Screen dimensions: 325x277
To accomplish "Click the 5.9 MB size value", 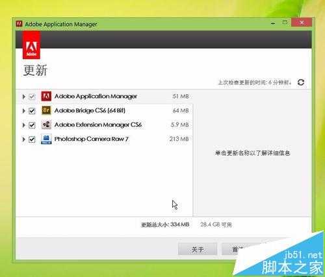I will [180, 125].
